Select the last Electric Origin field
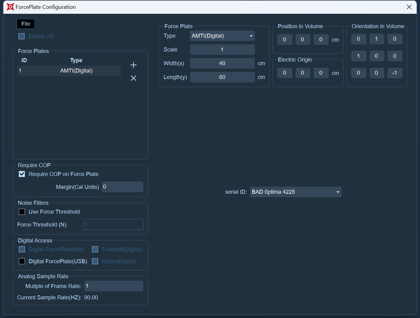This screenshot has width=420, height=318. pos(321,73)
